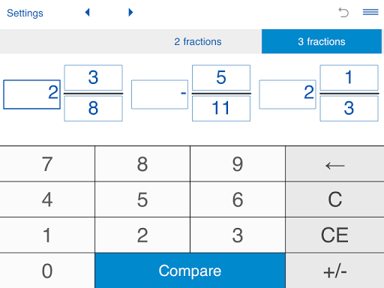Viewport: 384px width, 288px height.
Task: Select second fraction's whole number field with minus
Action: [160, 94]
